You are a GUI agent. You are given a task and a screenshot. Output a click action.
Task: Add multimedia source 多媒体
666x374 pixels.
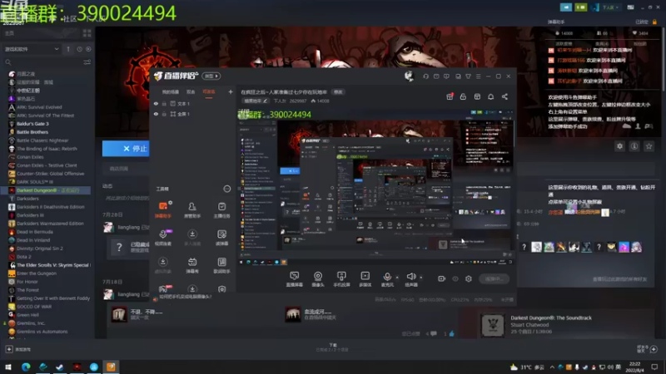click(365, 279)
